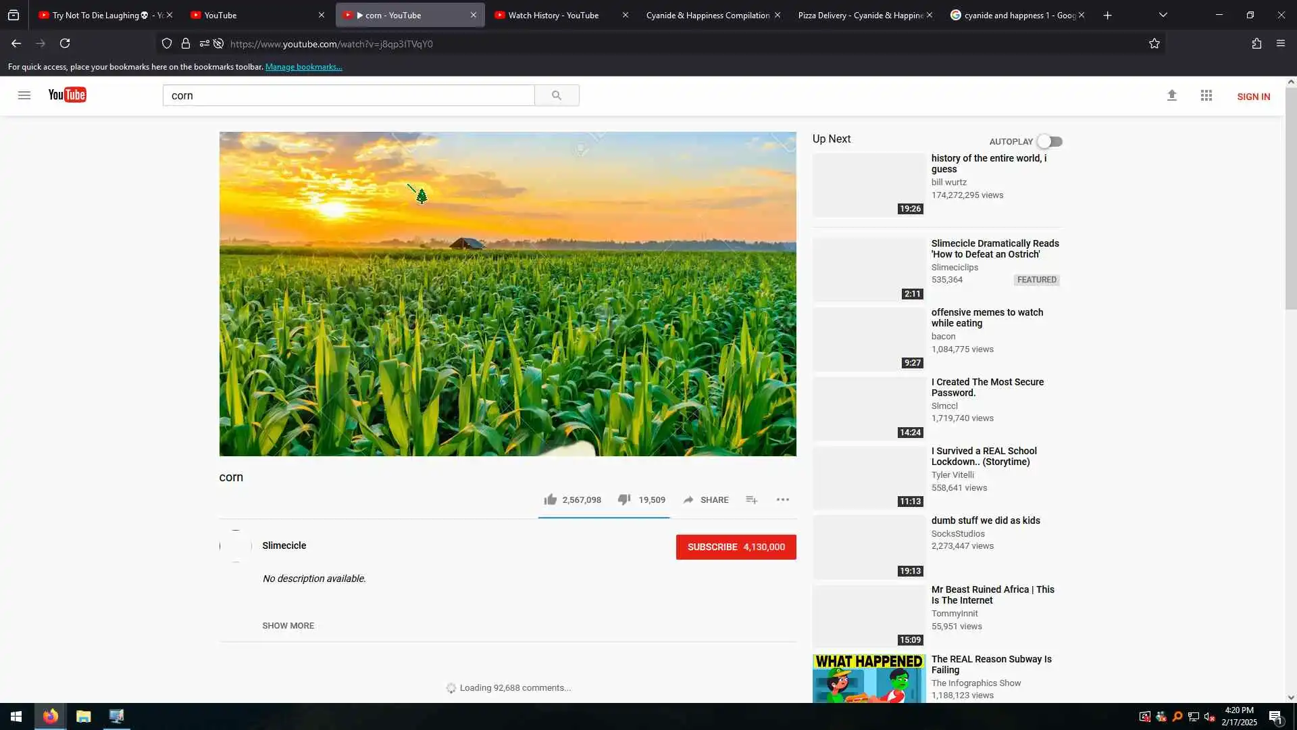Bookmark page with the star icon
The height and width of the screenshot is (730, 1297).
coord(1154,44)
